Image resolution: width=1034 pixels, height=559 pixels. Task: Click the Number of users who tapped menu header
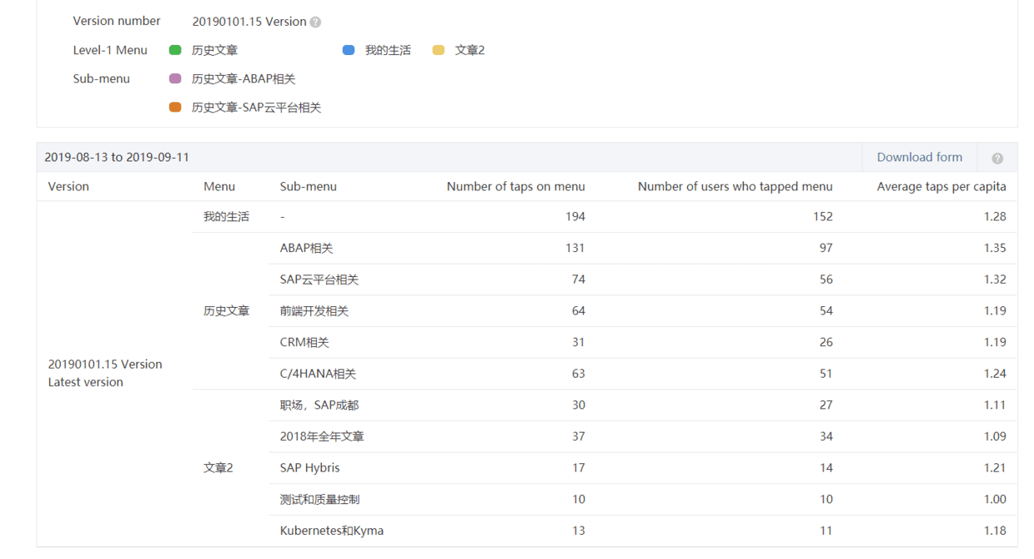point(735,186)
